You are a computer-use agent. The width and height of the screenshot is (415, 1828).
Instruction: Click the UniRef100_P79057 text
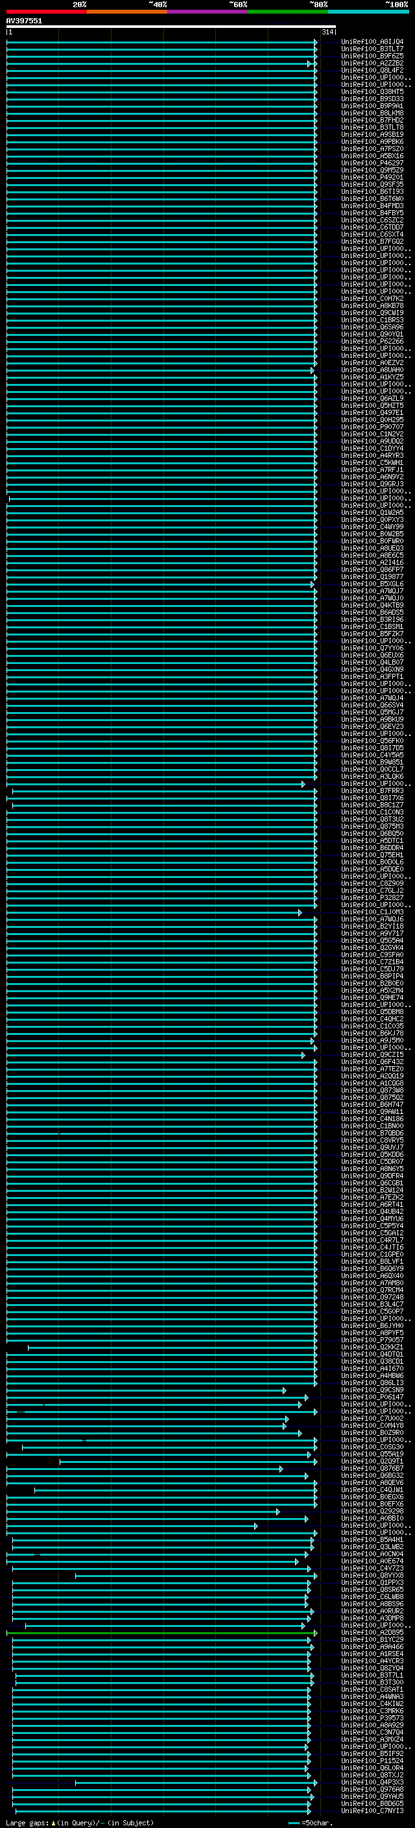point(372,1340)
